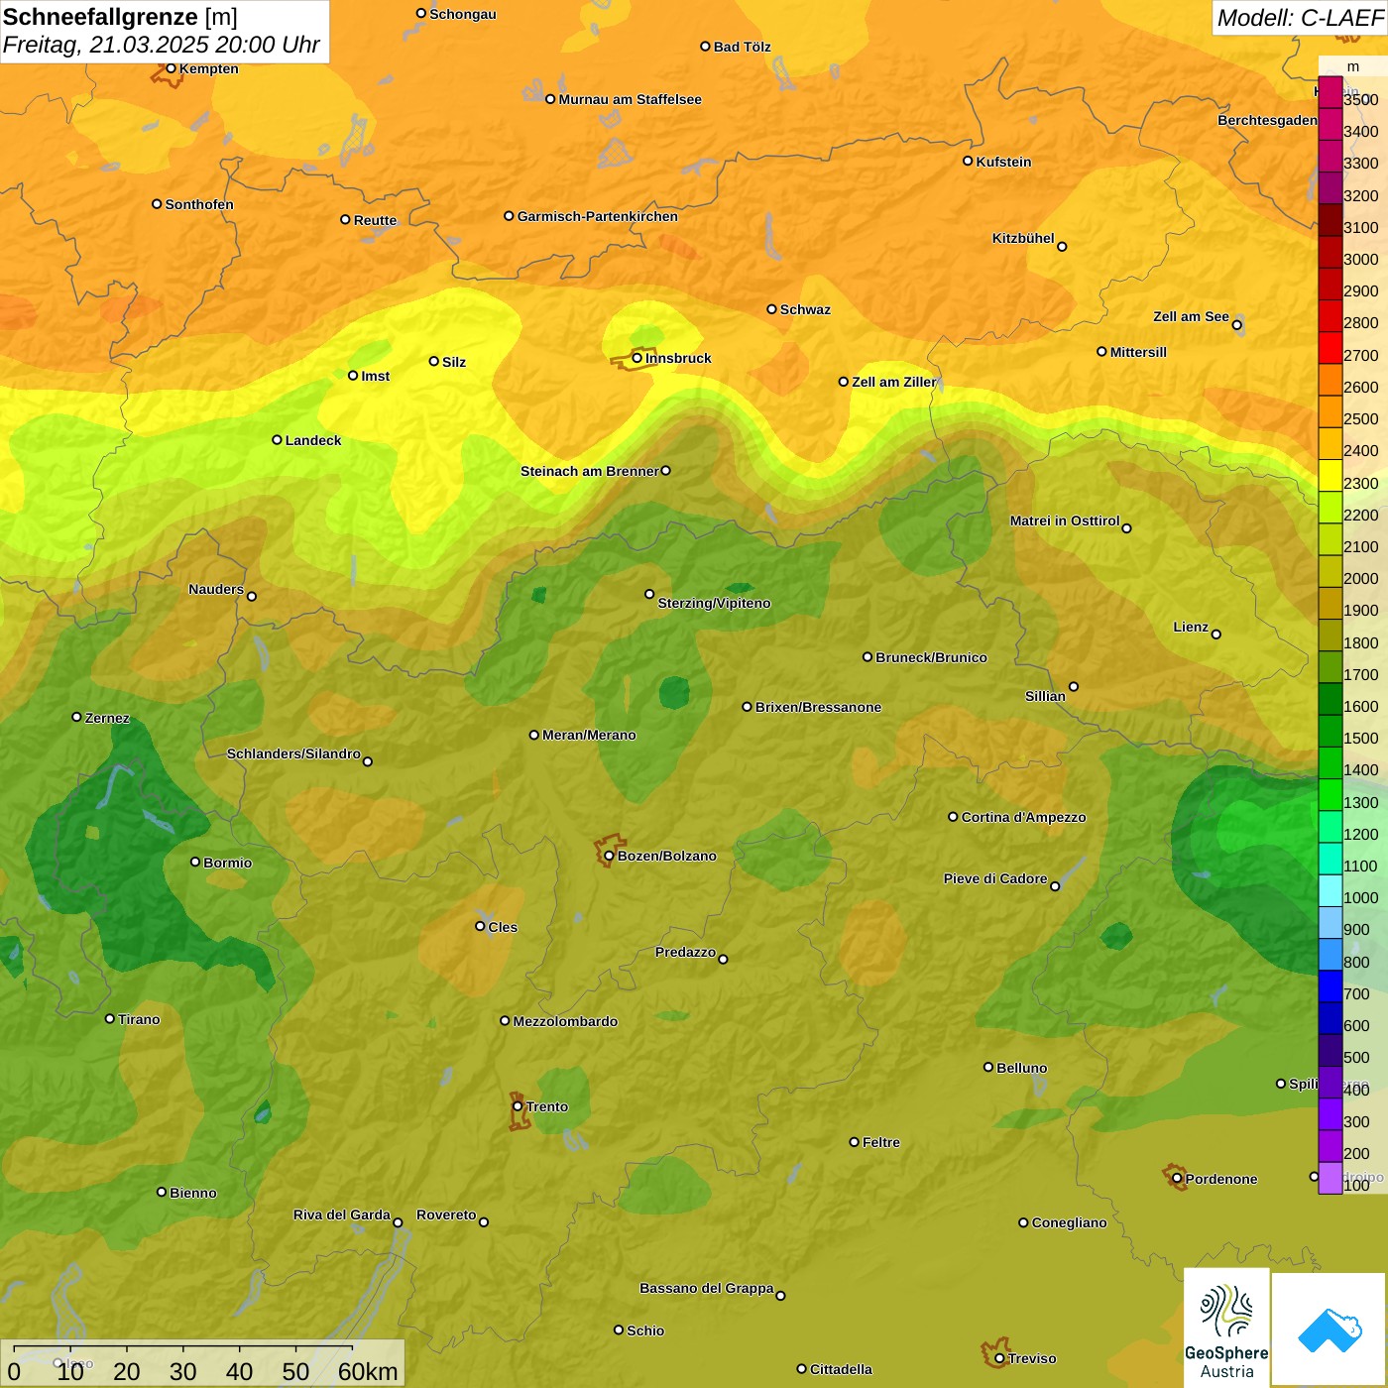1388x1388 pixels.
Task: Select the Innsbruck city marker
Action: tap(636, 358)
